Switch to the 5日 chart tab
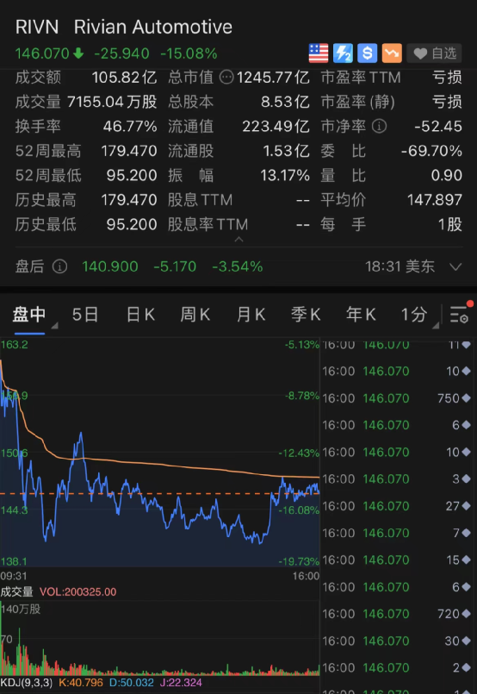Screen dimensions: 477x694 (x=85, y=315)
